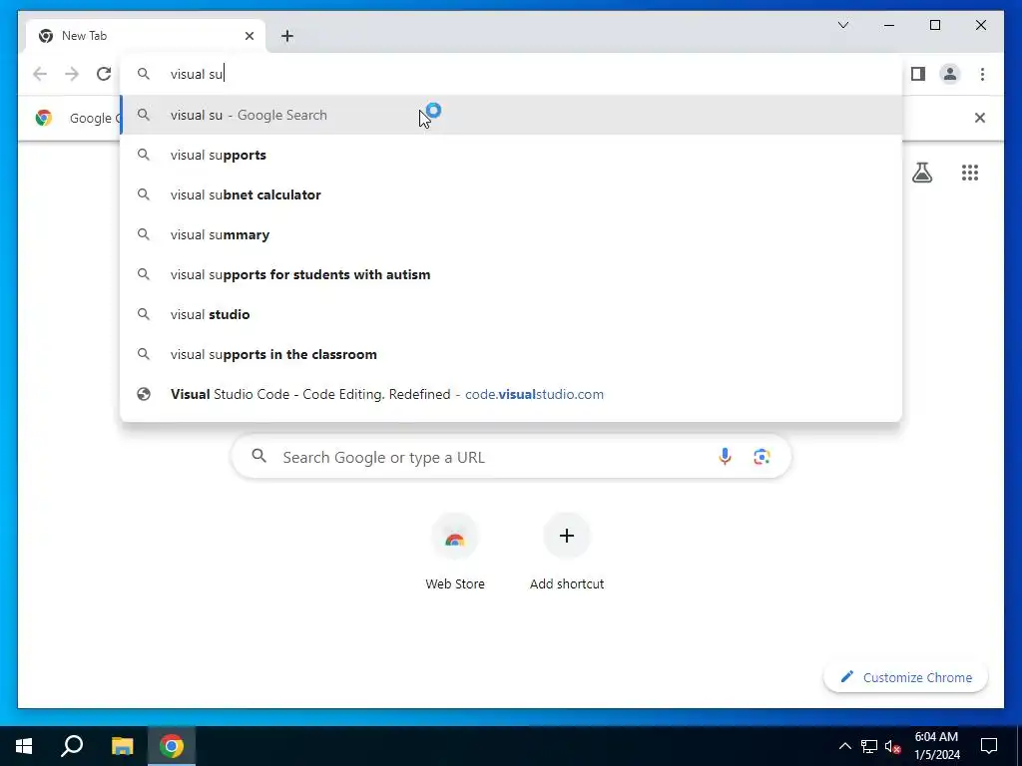Open Chrome's three-dot menu
This screenshot has height=766, width=1022.
pyautogui.click(x=982, y=74)
